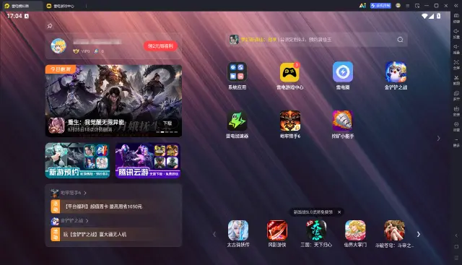Viewport: 462px width, 265px height.
Task: Open the 新游预约 banner
Action: point(77,160)
